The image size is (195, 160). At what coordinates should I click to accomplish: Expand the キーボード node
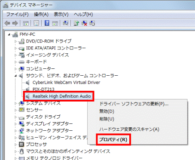pyautogui.click(x=15, y=62)
